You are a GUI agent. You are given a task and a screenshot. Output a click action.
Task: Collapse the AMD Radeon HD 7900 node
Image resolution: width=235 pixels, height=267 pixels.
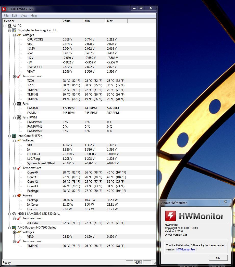coord(10,228)
